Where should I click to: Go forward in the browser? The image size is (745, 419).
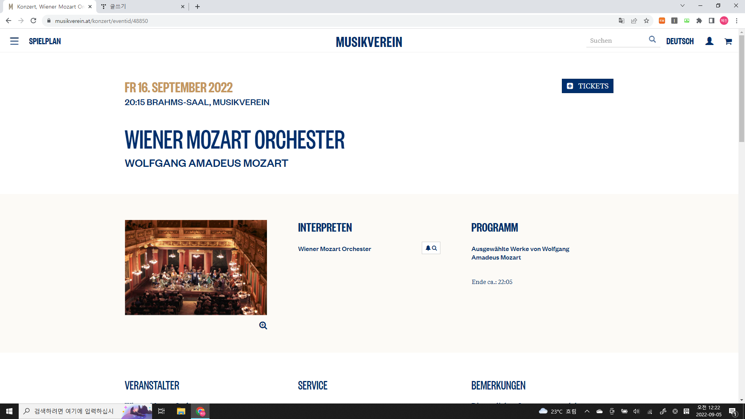click(x=21, y=21)
